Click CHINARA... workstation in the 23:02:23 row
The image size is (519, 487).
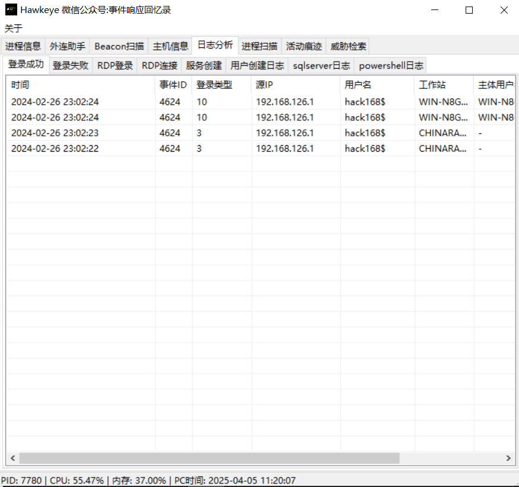tap(442, 133)
